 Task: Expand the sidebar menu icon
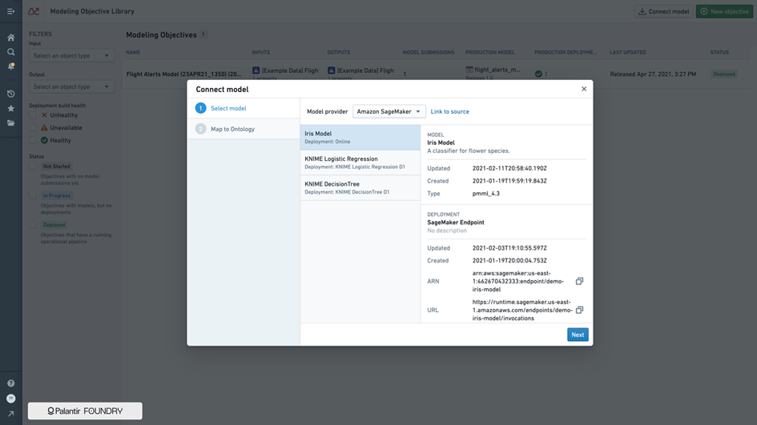click(x=10, y=11)
